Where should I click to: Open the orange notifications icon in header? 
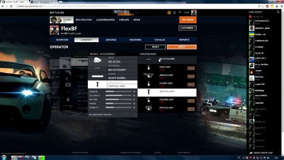click(169, 12)
